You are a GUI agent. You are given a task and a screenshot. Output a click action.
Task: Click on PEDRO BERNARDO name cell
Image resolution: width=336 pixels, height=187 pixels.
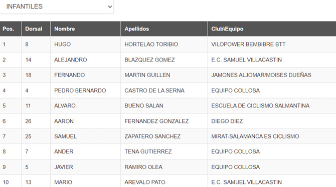(85, 90)
